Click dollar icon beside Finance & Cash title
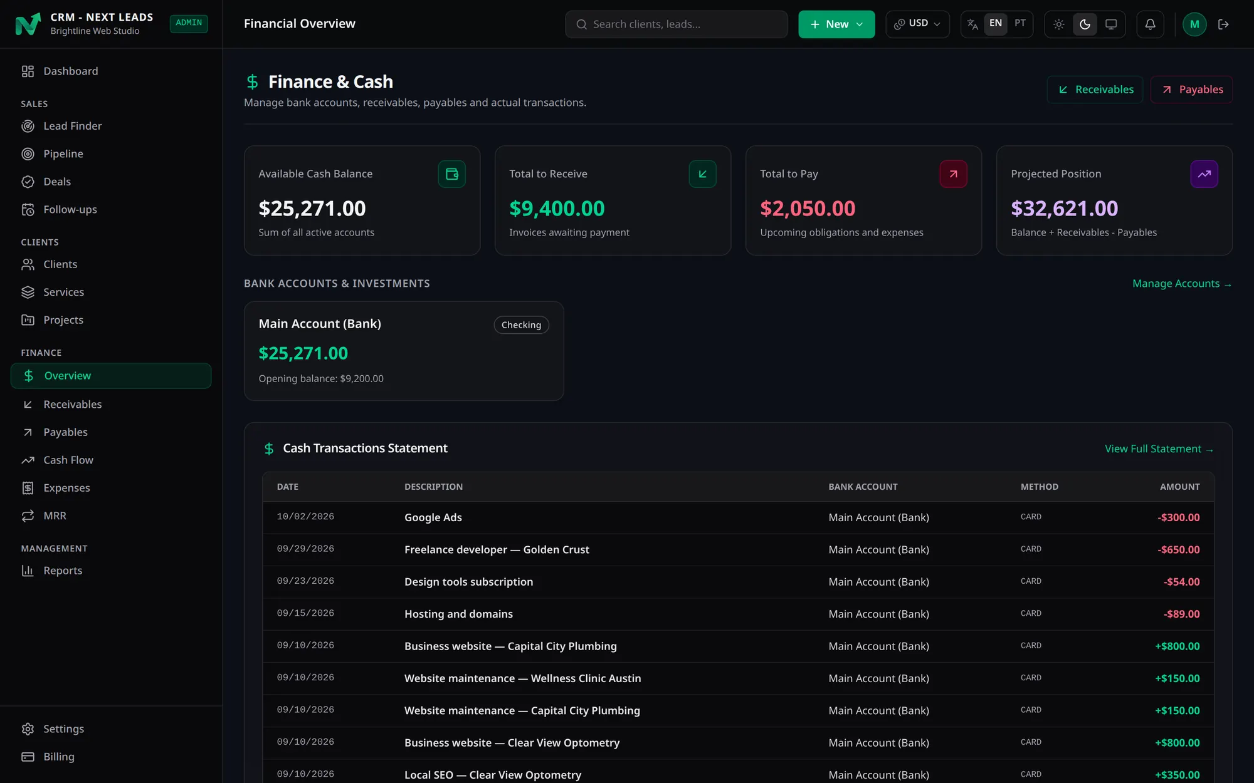 click(252, 81)
